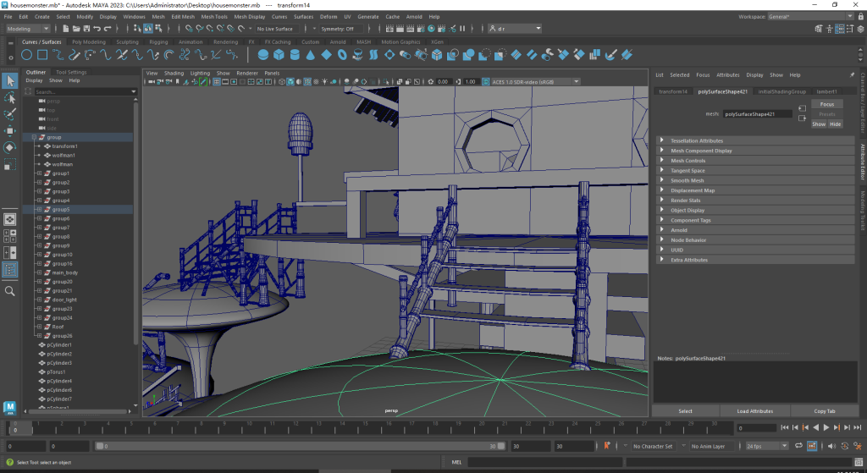The height and width of the screenshot is (473, 867).
Task: Open the Script Editor icon at bottom right
Action: (x=859, y=463)
